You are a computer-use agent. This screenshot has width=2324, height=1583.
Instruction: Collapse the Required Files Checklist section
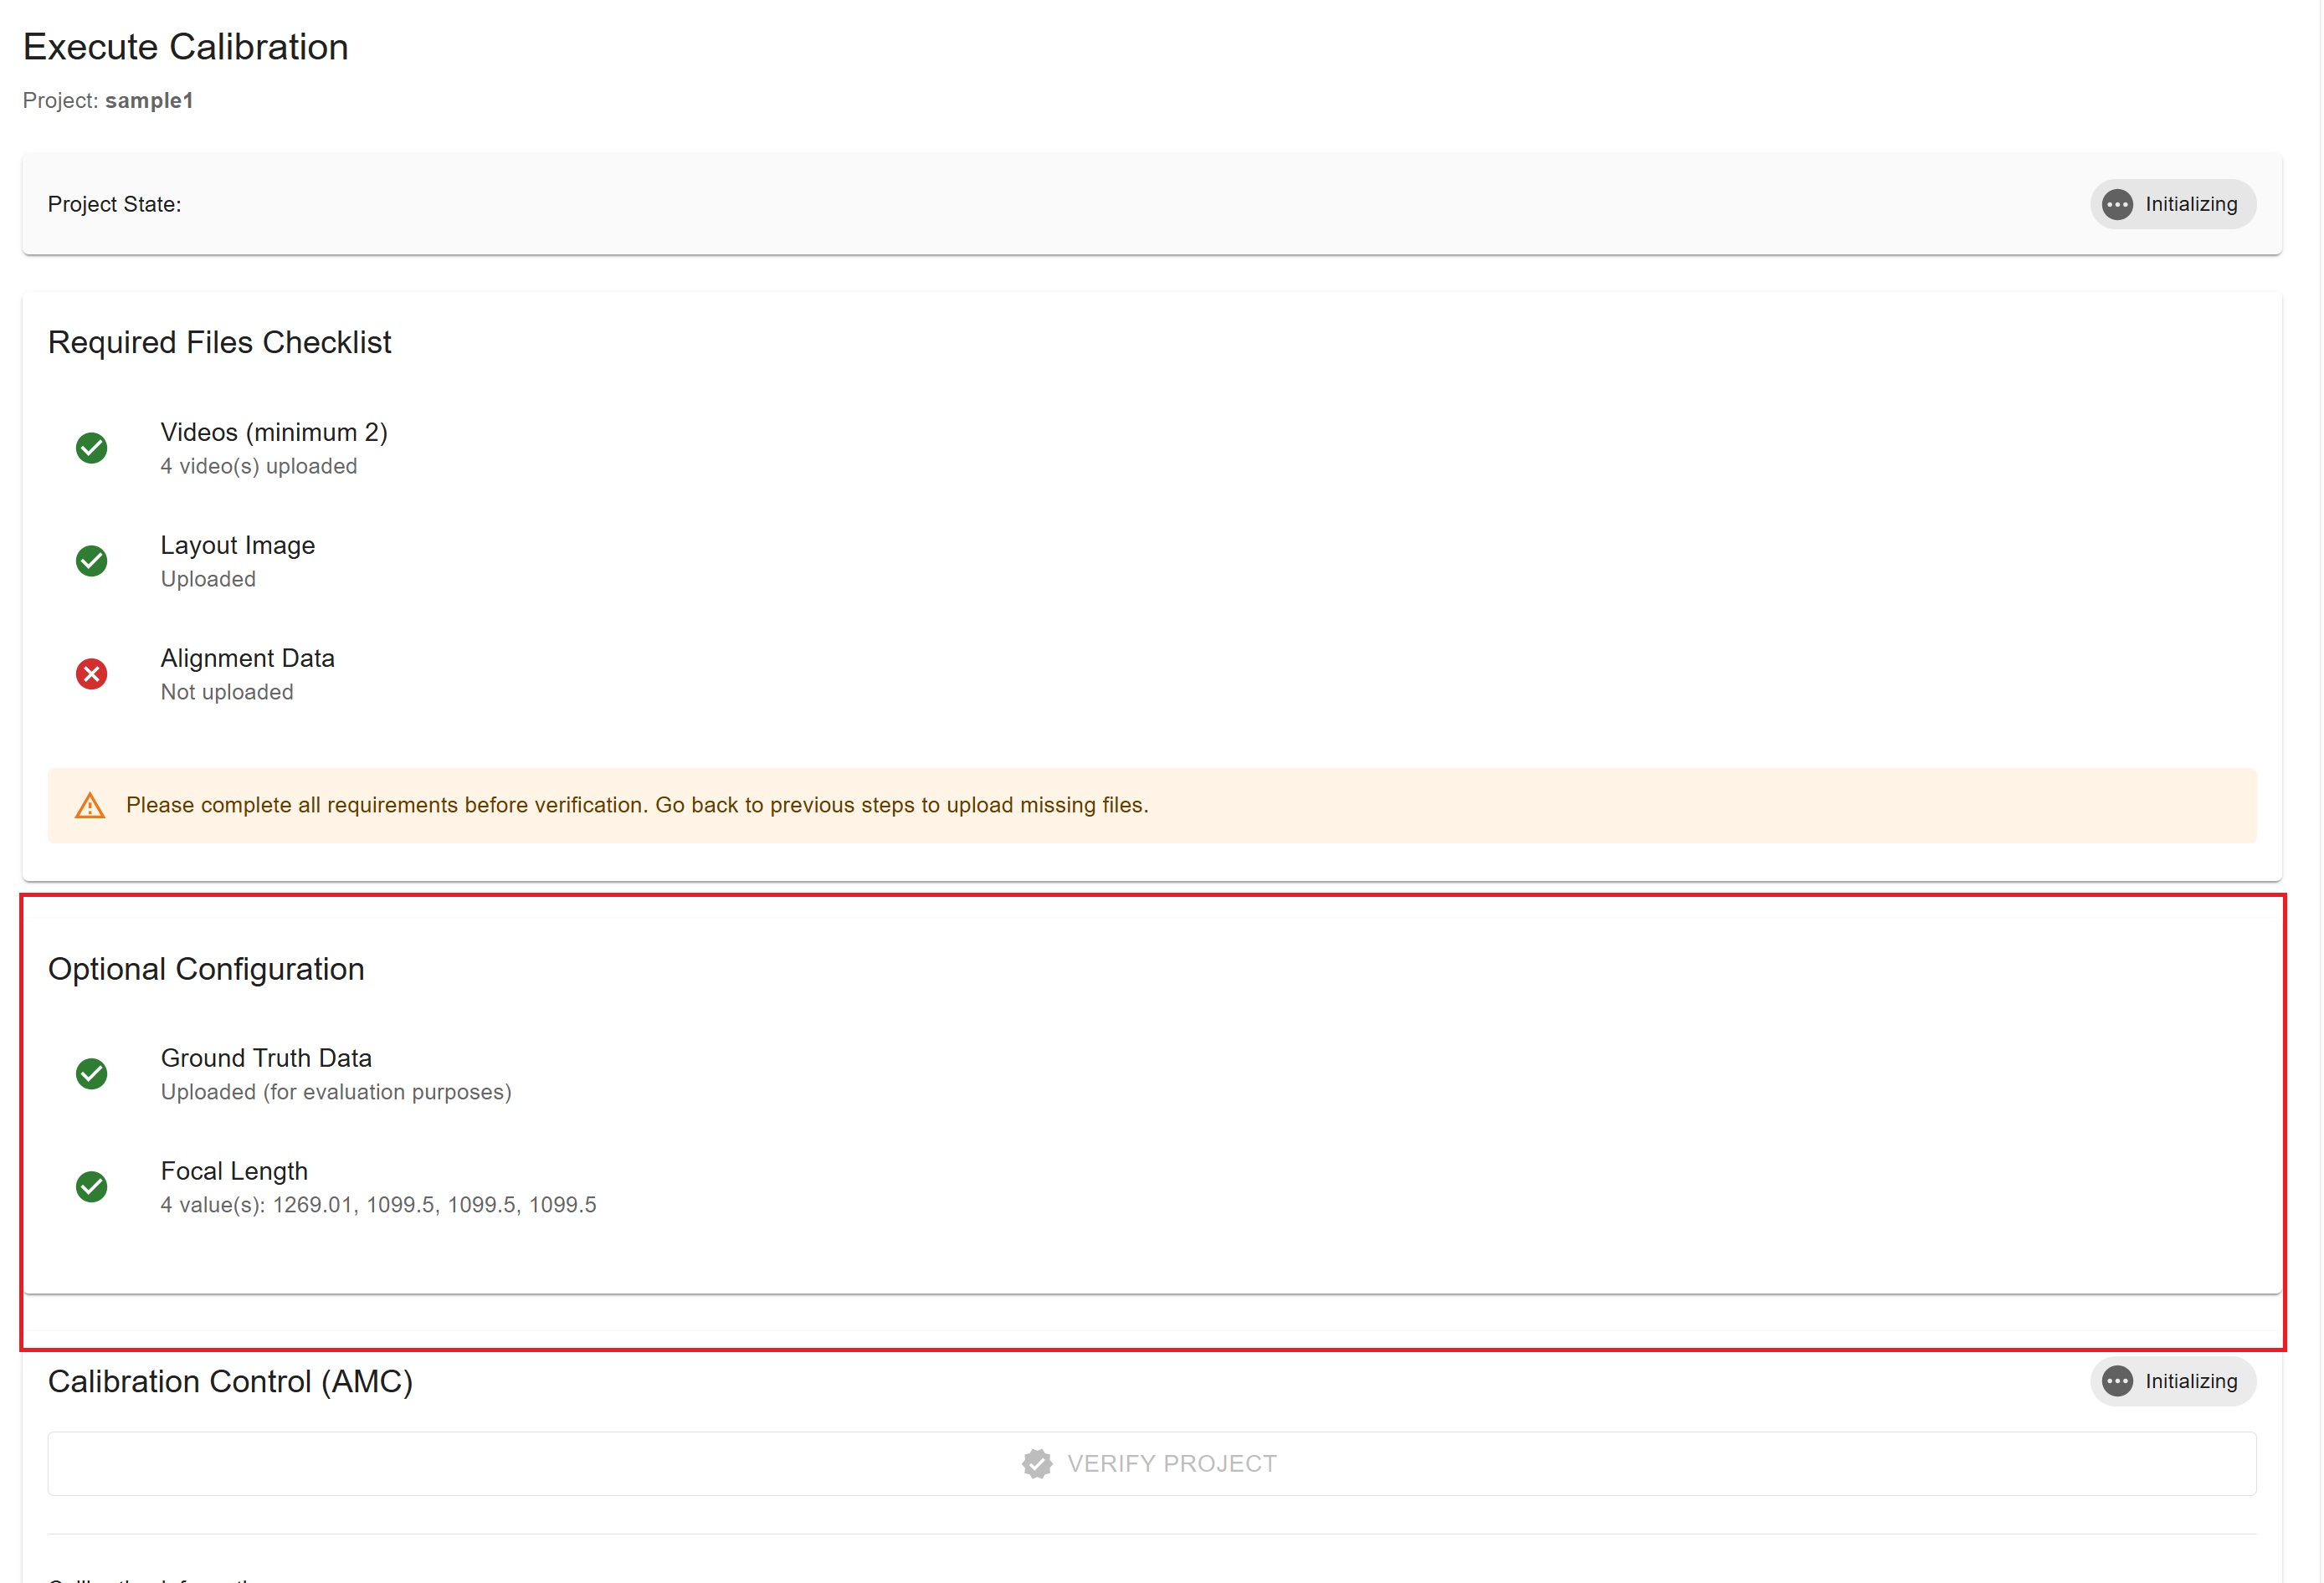point(220,342)
